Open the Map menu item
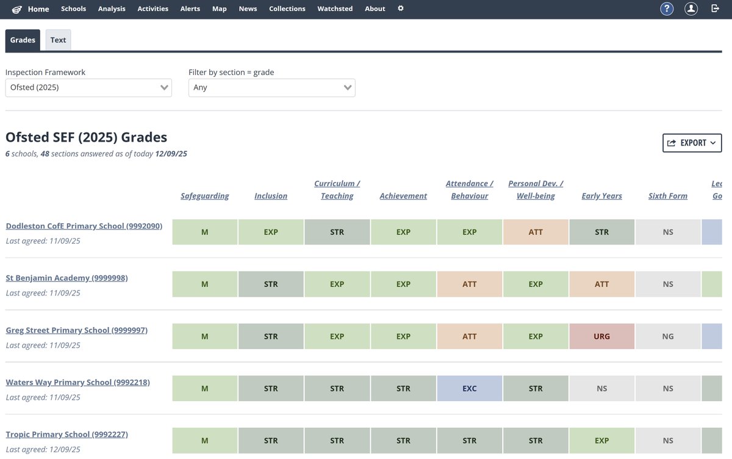Image resolution: width=732 pixels, height=459 pixels. pyautogui.click(x=220, y=9)
